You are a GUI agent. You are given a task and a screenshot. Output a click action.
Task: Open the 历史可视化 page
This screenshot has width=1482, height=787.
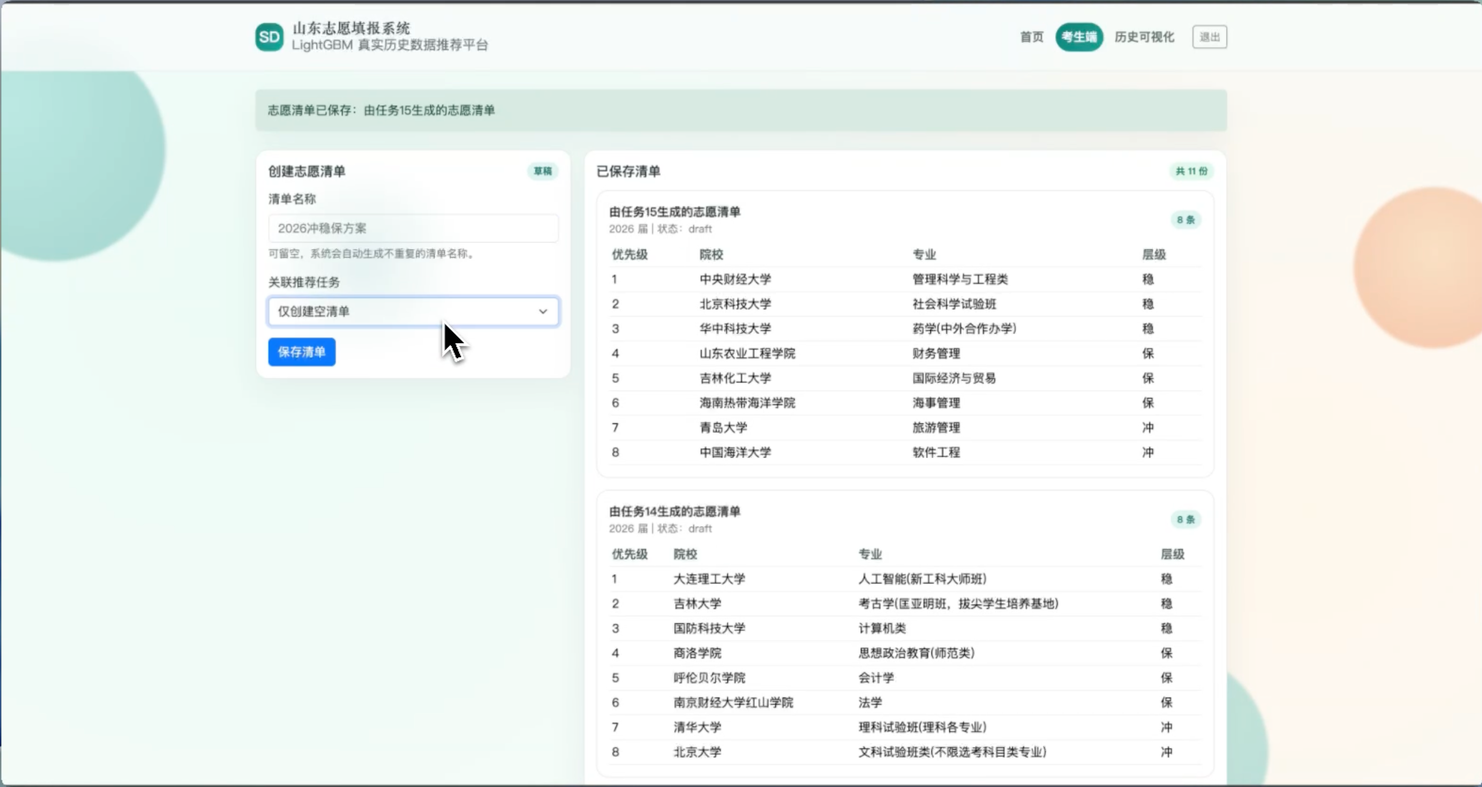tap(1144, 37)
